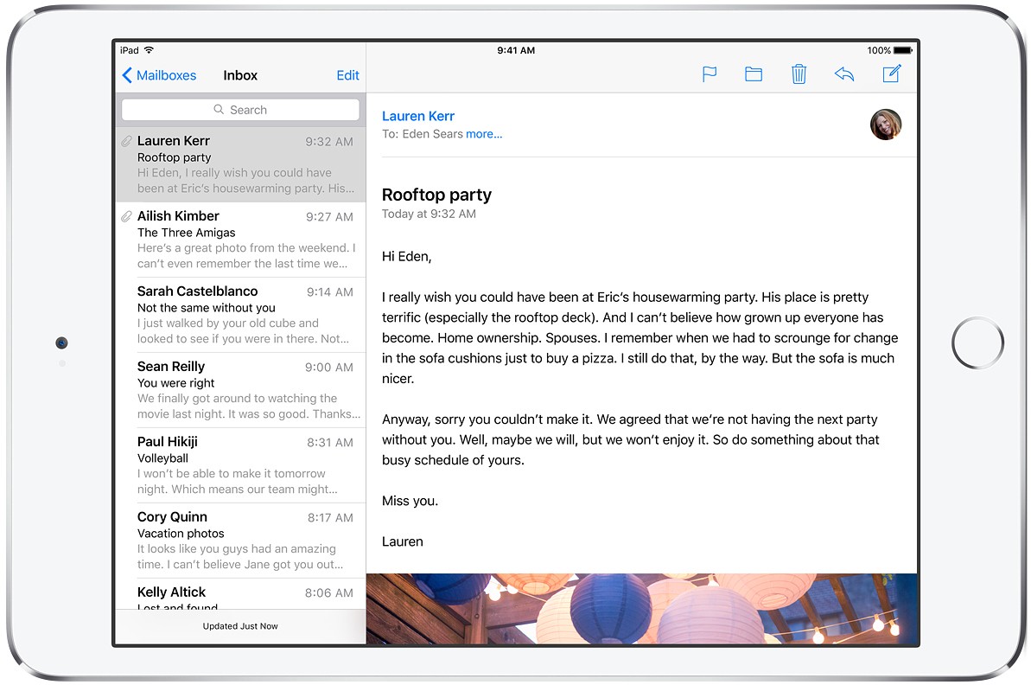Open sender name Lauren Kerr link
This screenshot has width=1031, height=685.
(418, 116)
